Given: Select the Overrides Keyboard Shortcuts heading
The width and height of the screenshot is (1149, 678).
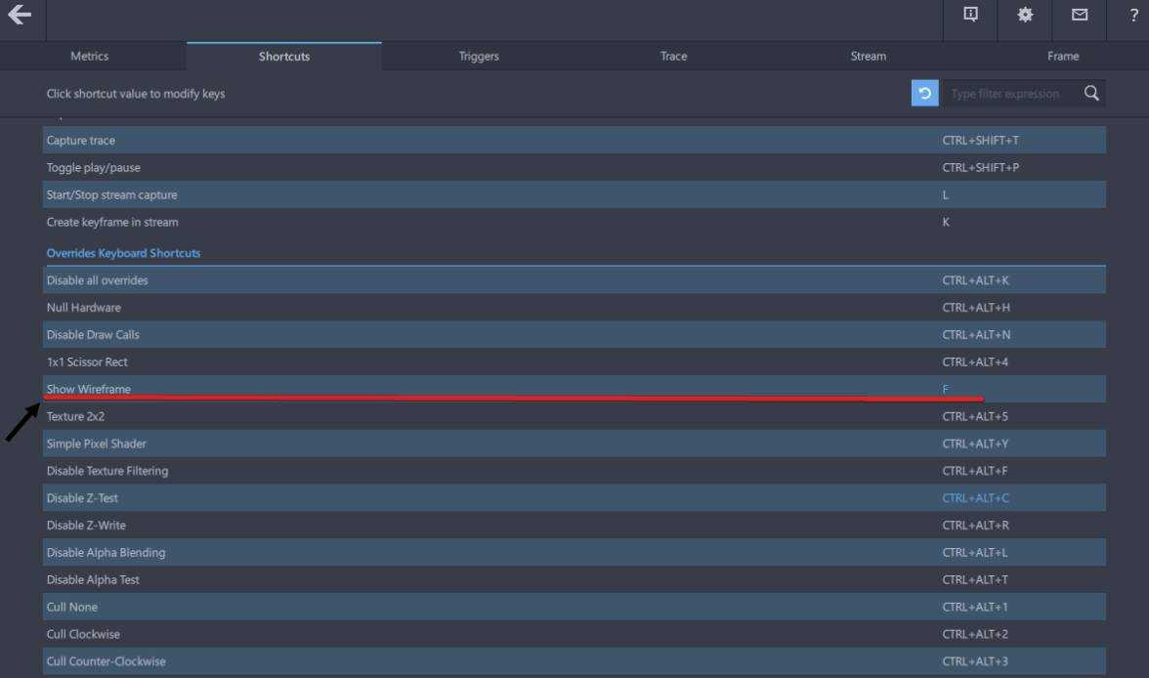Looking at the screenshot, I should click(123, 253).
